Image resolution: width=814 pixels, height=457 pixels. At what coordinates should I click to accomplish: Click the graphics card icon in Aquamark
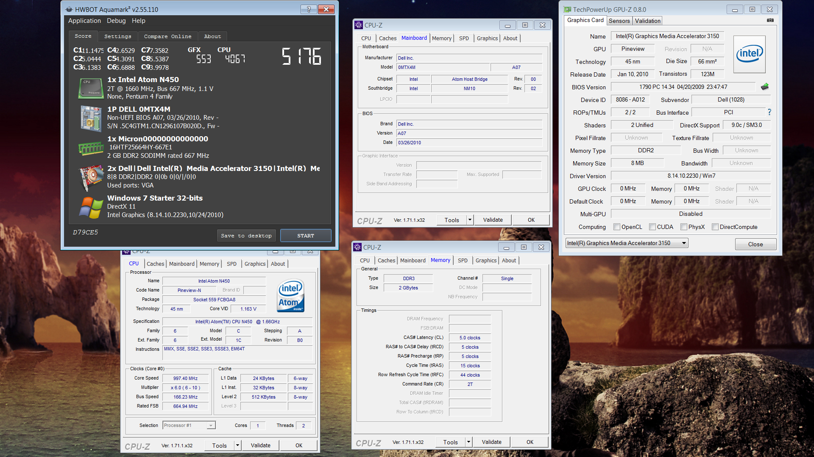click(x=91, y=177)
